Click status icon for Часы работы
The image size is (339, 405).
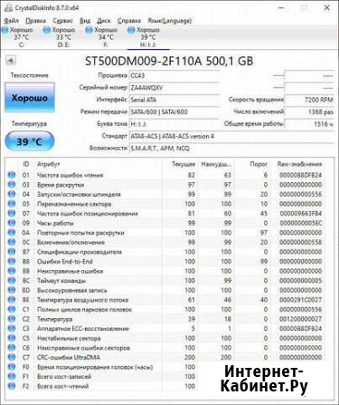[x=12, y=223]
